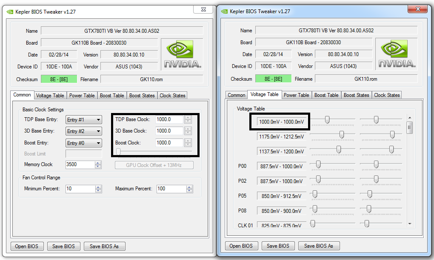Click the voltage table scrollbar up arrow
Viewport: 434px width, 260px height.
coord(410,118)
